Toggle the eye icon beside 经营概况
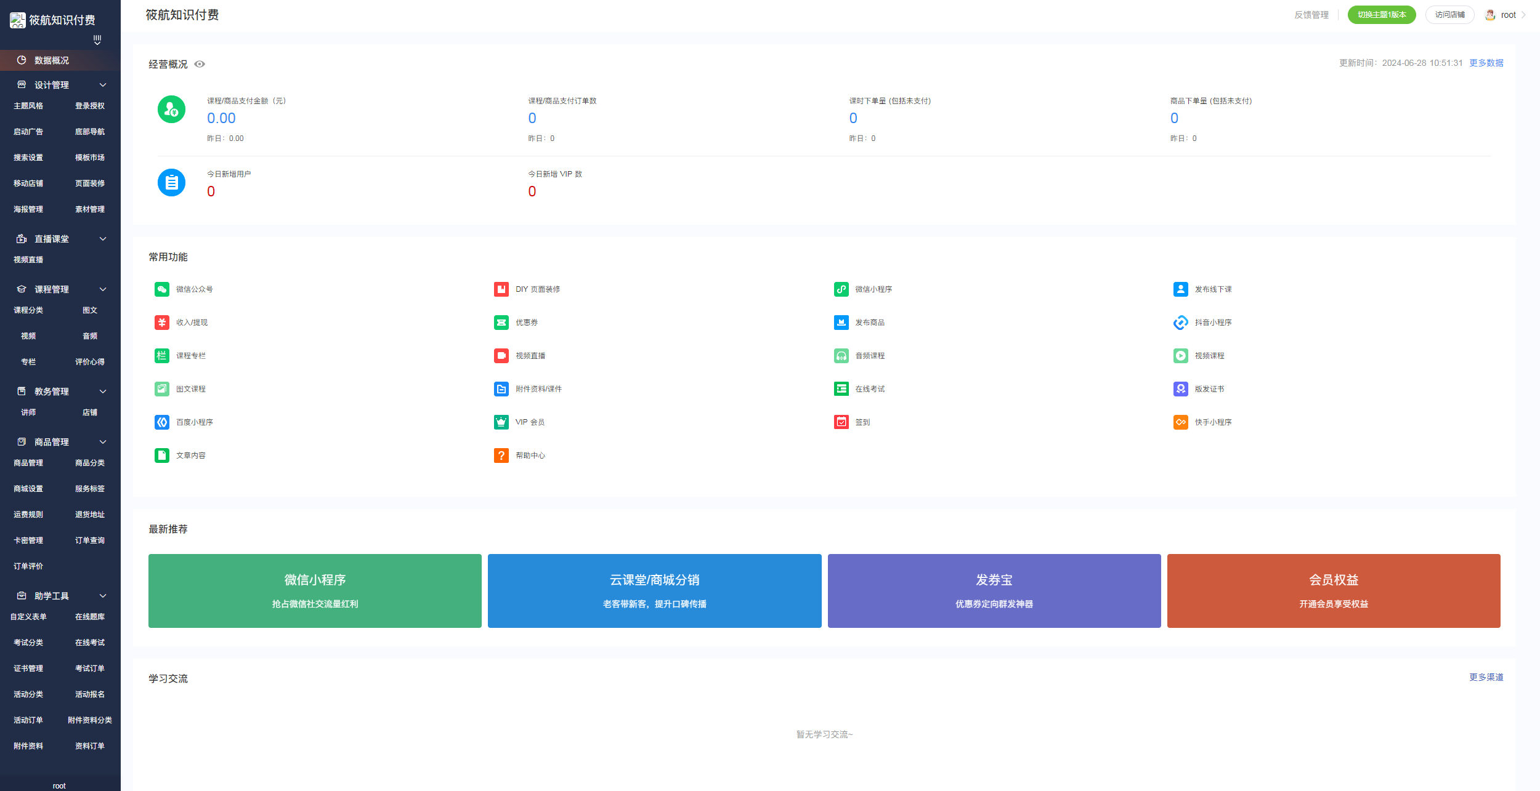 pos(200,64)
